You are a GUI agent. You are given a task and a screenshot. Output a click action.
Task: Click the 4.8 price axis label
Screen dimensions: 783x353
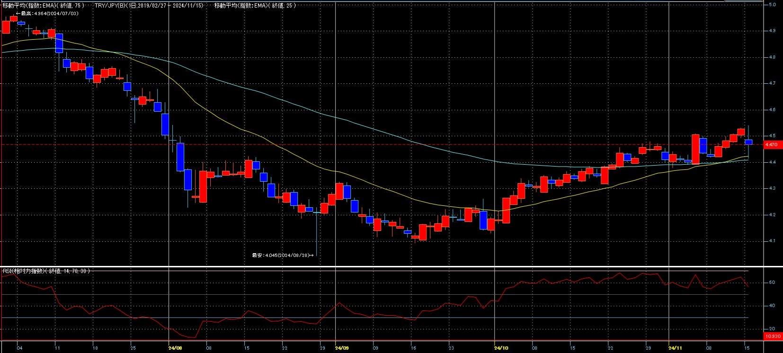[x=772, y=57]
